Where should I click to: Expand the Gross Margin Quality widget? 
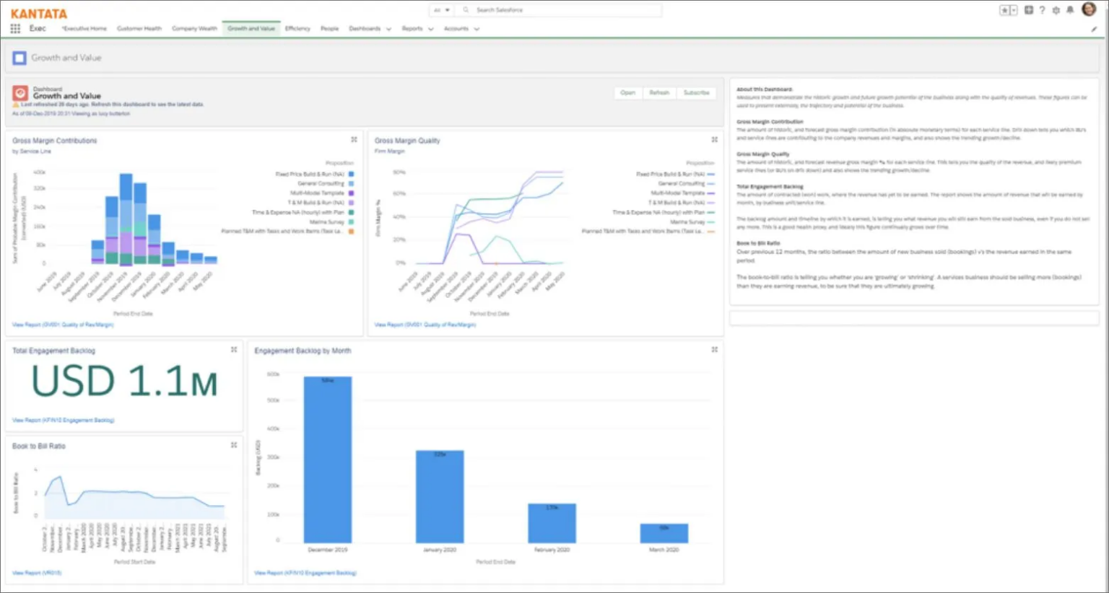pyautogui.click(x=714, y=139)
